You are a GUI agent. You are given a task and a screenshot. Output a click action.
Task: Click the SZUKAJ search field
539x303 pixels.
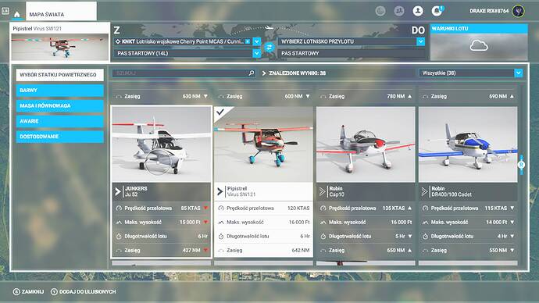(184, 73)
